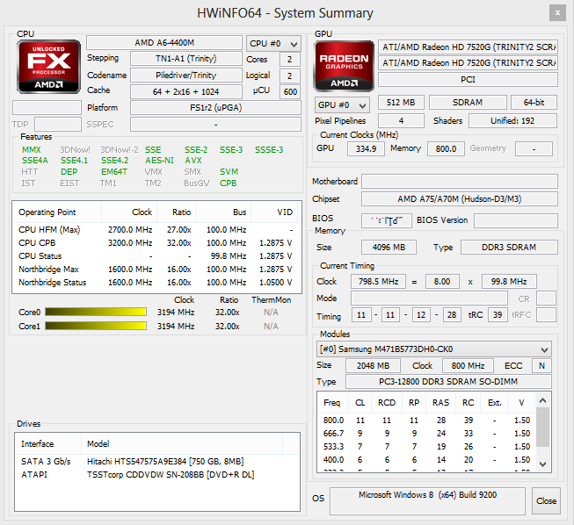Click the Core1 usage bar

pos(96,326)
